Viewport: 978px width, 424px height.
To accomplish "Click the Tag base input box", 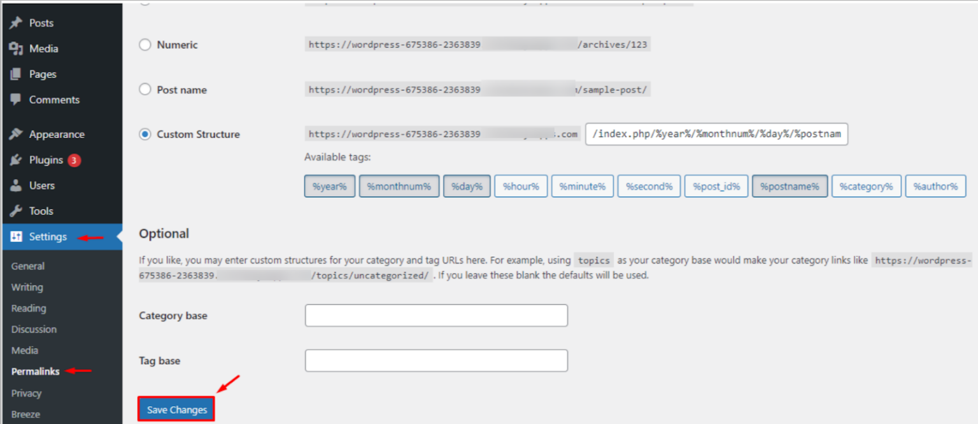I will tap(436, 360).
